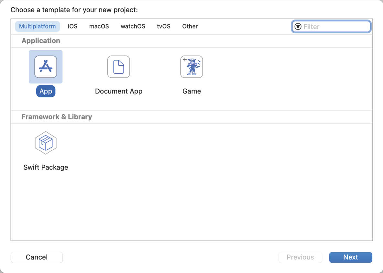Select the App template icon
Image resolution: width=383 pixels, height=273 pixels.
(x=46, y=67)
